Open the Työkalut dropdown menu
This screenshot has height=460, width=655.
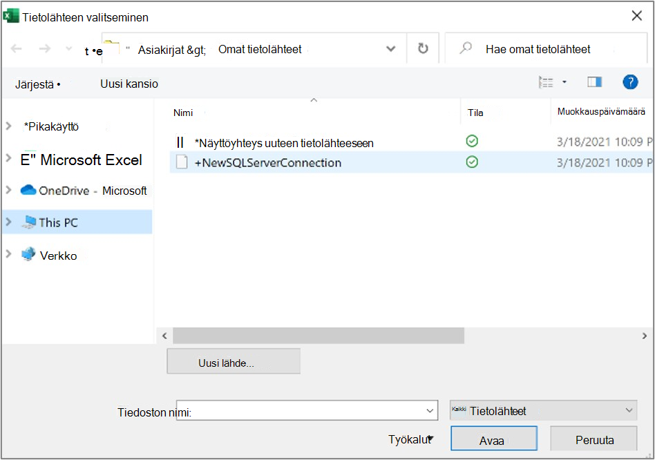(x=411, y=439)
